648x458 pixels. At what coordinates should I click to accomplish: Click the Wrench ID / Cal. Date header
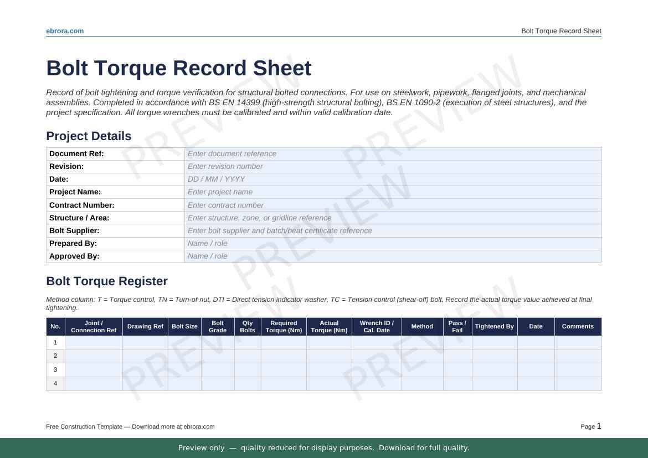click(x=377, y=327)
